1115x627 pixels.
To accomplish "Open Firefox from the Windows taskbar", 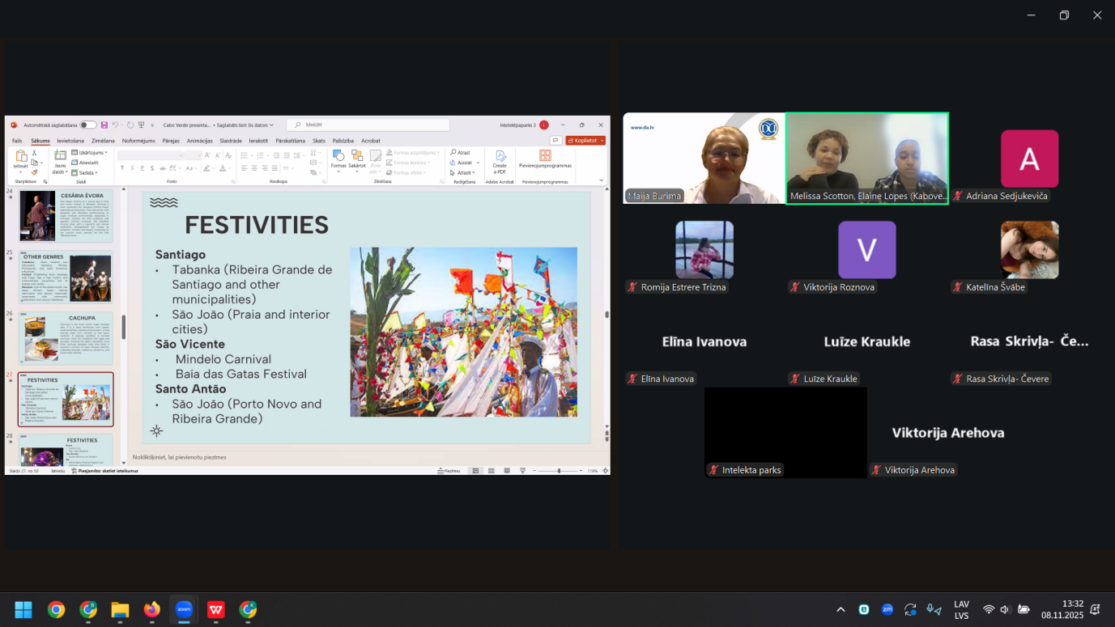I will pos(151,609).
